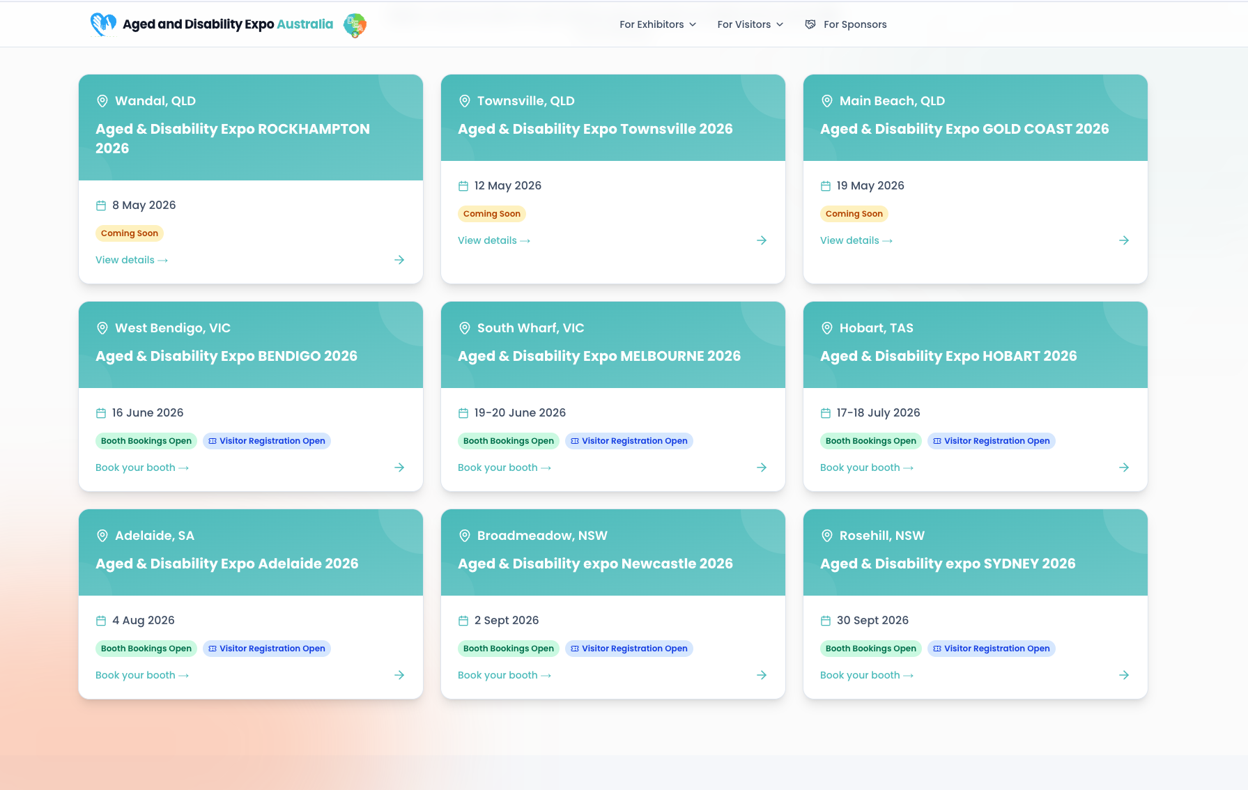
Task: Click Visitor Registration Open badge on Adelaide card
Action: (267, 649)
